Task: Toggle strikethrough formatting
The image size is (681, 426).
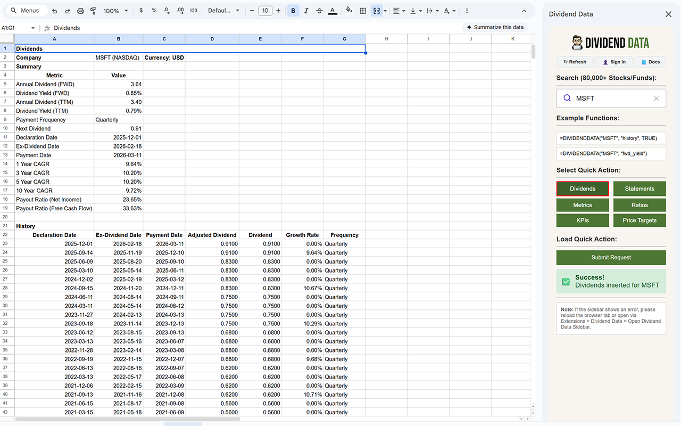Action: 319,11
